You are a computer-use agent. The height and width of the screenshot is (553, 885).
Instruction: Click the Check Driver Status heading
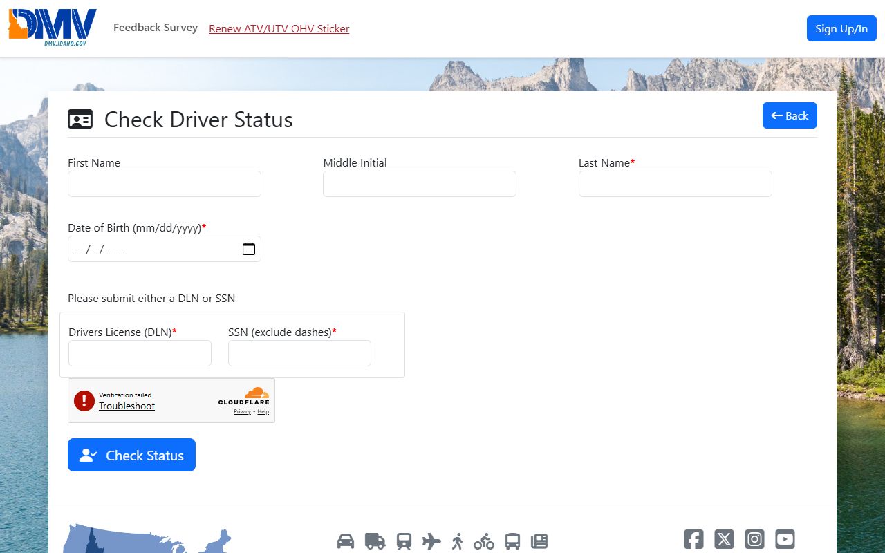pos(198,120)
